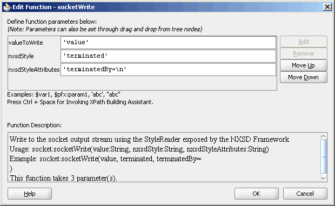This screenshot has width=335, height=206.
Task: Click inside the Function Description text area
Action: coord(164,157)
